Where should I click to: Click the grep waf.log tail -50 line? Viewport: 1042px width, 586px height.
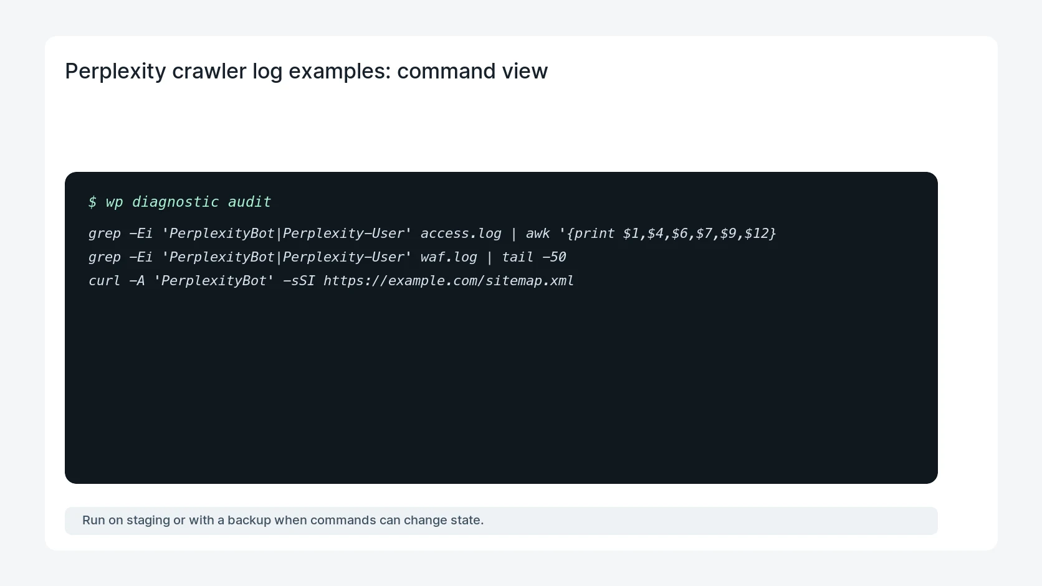click(x=327, y=257)
